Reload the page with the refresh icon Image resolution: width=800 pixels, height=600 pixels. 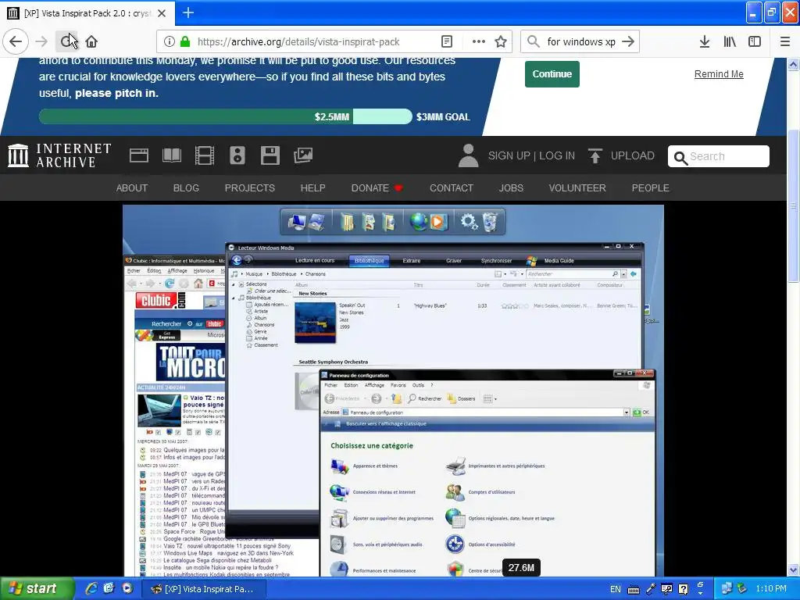coord(66,41)
